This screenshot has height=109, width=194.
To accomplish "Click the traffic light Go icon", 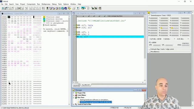I will tap(47, 8).
